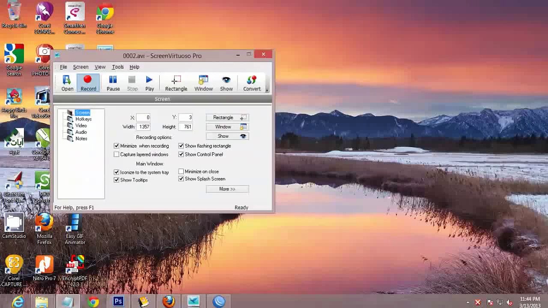Screen dimensions: 548x308
Task: Expand the toolbar overflow arrow
Action: pyautogui.click(x=267, y=90)
